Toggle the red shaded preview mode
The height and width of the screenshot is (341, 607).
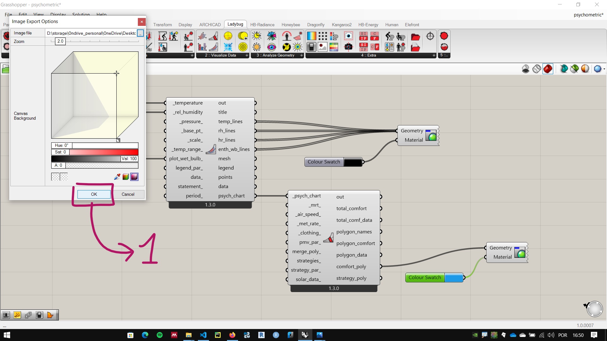(x=548, y=69)
